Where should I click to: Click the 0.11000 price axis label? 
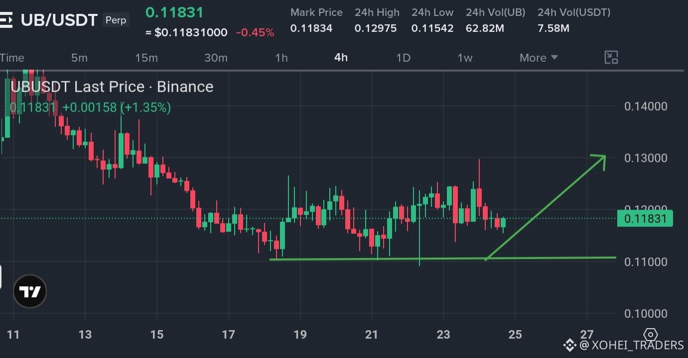coord(646,261)
